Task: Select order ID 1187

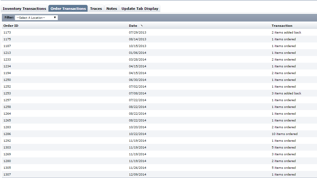Action: click(7, 46)
